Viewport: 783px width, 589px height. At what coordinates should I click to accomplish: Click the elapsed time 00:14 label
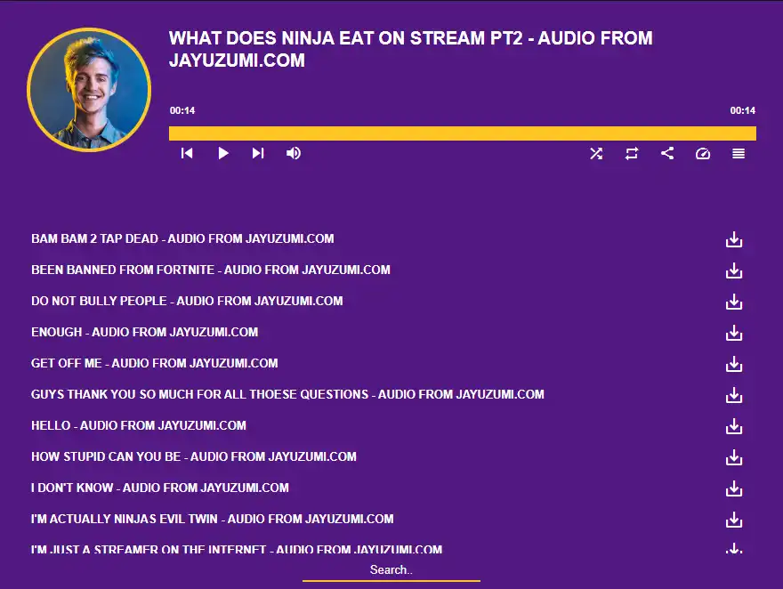182,110
